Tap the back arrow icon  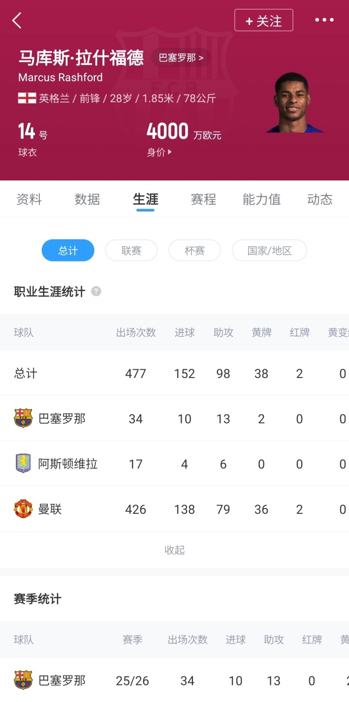[17, 20]
